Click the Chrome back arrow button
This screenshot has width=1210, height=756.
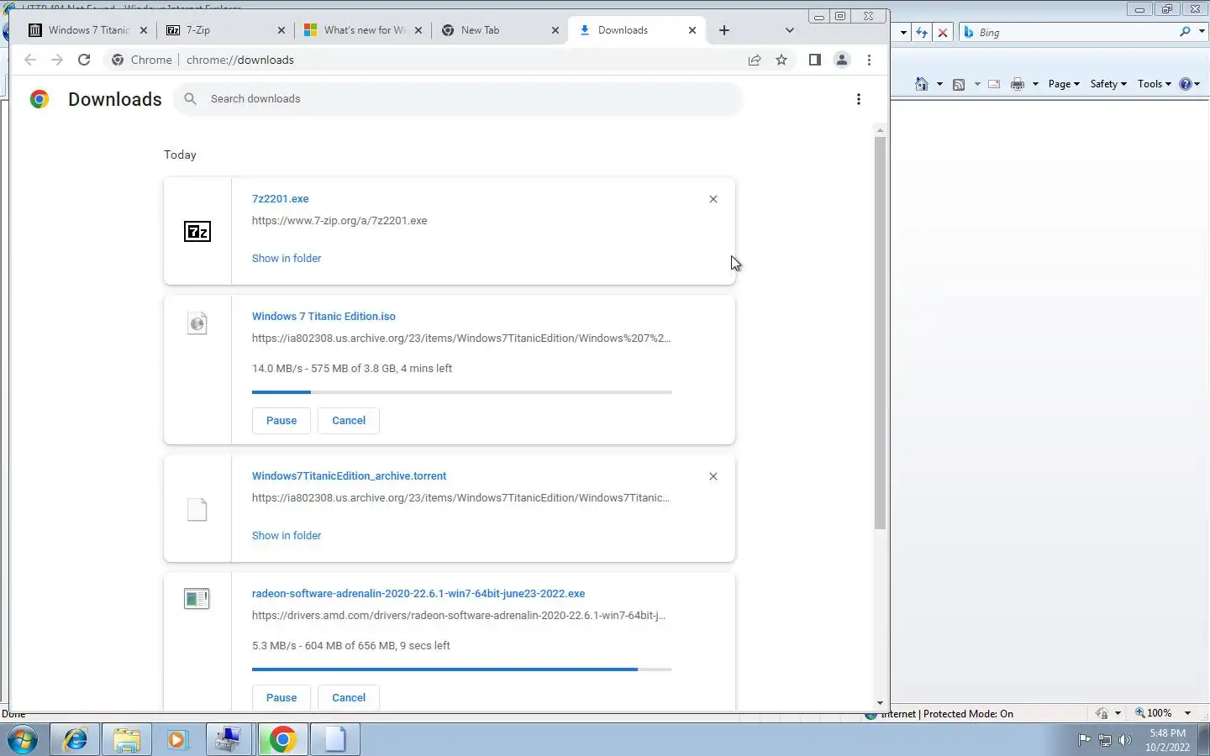click(x=30, y=60)
